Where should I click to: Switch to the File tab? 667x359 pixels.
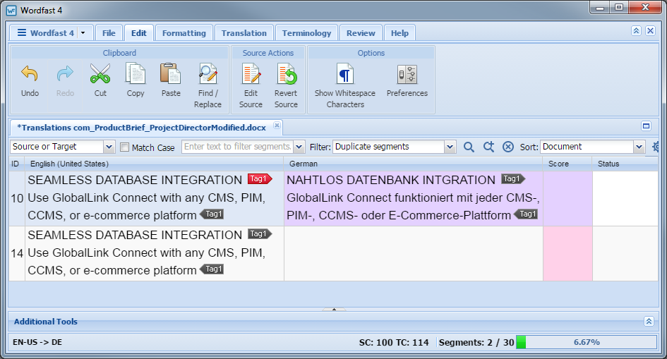[109, 32]
